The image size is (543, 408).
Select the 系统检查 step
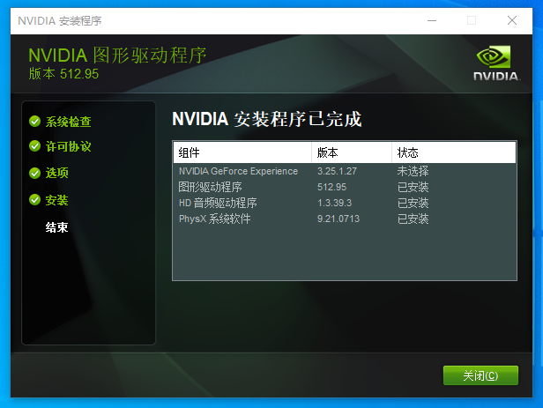point(68,122)
